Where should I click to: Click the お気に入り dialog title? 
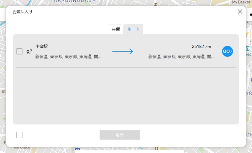tap(22, 12)
